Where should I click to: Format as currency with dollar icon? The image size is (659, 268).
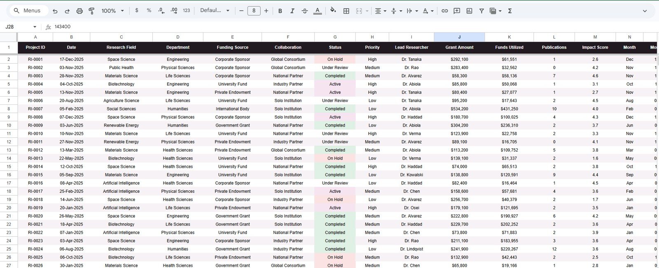point(137,11)
